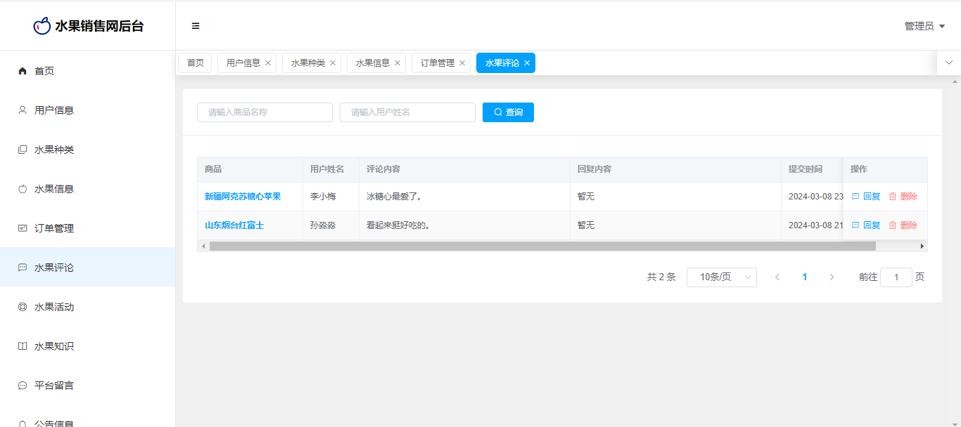This screenshot has width=961, height=427.
Task: Switch to the 用户信息 tab
Action: 243,63
